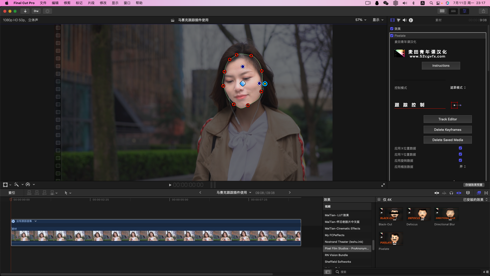Screen dimensions: 490x276
Task: Click Delete Saved Media button
Action: click(x=448, y=140)
